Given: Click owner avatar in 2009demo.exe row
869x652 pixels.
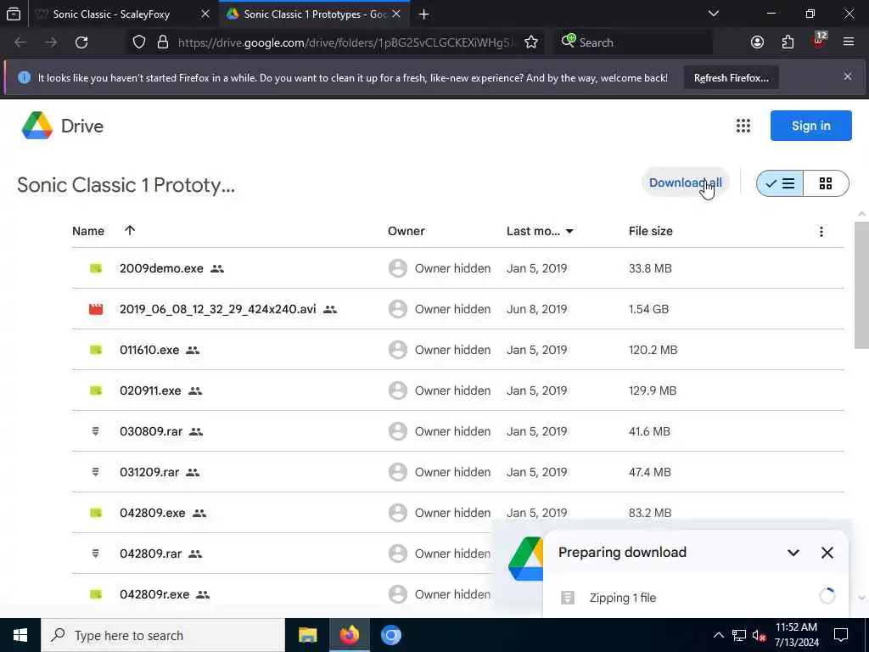Looking at the screenshot, I should click(397, 268).
